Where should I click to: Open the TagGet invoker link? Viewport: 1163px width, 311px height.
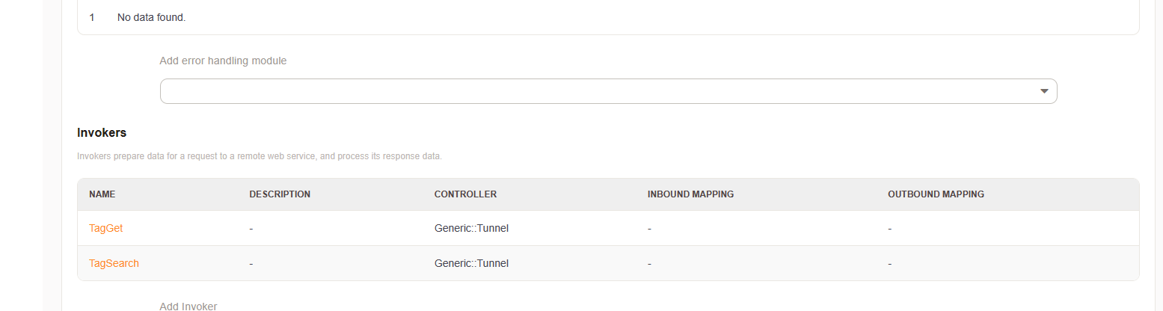pos(105,228)
